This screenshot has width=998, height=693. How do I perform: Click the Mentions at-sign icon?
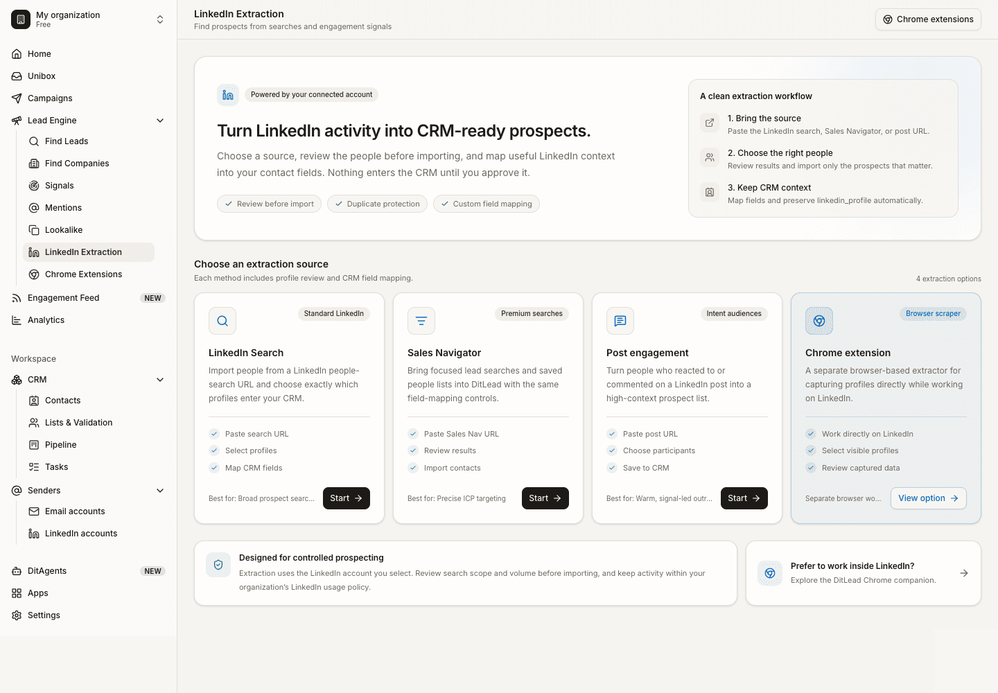[34, 208]
